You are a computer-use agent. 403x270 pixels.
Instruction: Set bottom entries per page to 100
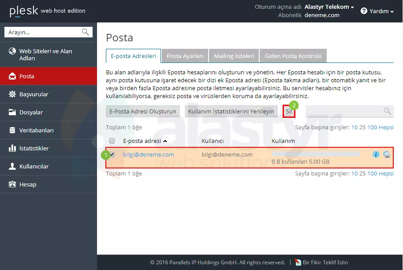pos(372,173)
